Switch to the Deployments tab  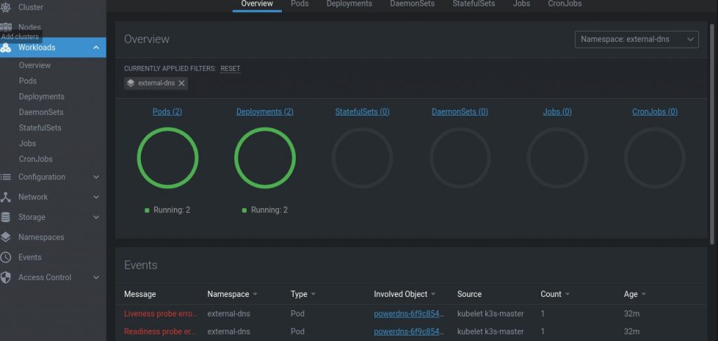point(349,4)
